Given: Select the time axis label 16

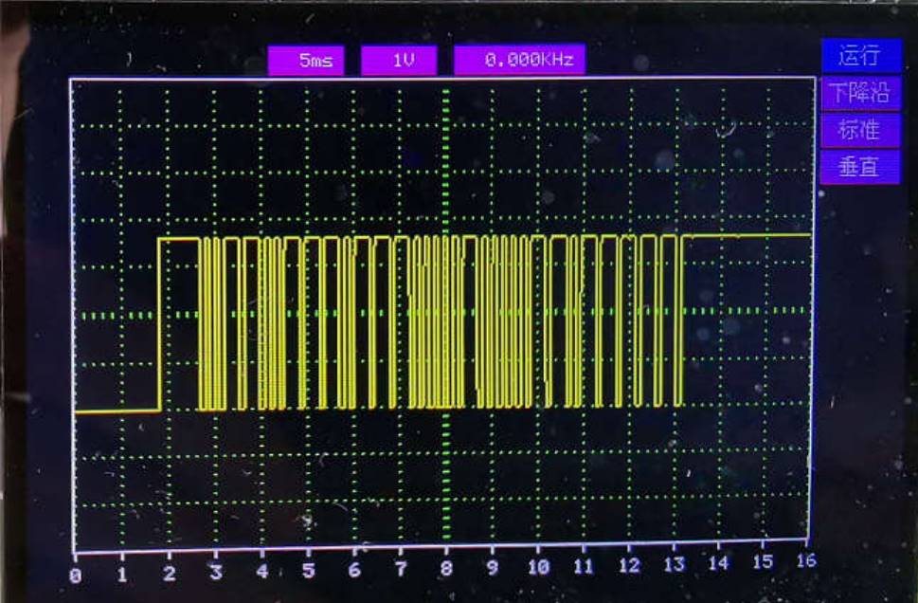Looking at the screenshot, I should [806, 562].
